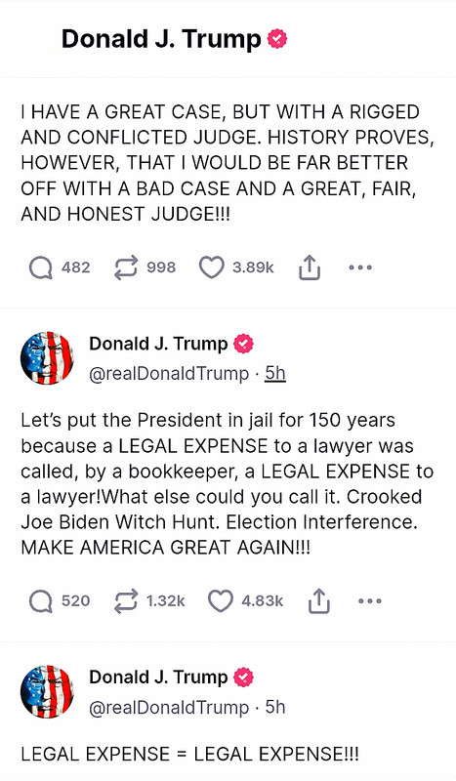Click the @realDonaldTrump handle on the last post
Image resolution: width=456 pixels, height=781 pixels.
pos(169,707)
